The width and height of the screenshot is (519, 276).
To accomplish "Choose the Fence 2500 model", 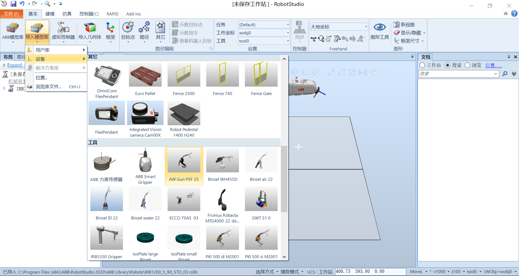I will pos(184,79).
